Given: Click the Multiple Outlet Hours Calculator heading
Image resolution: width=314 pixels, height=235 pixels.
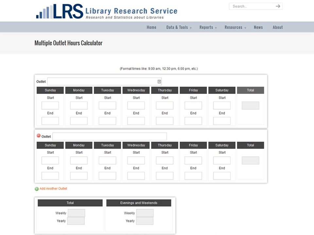Looking at the screenshot, I should coord(68,43).
